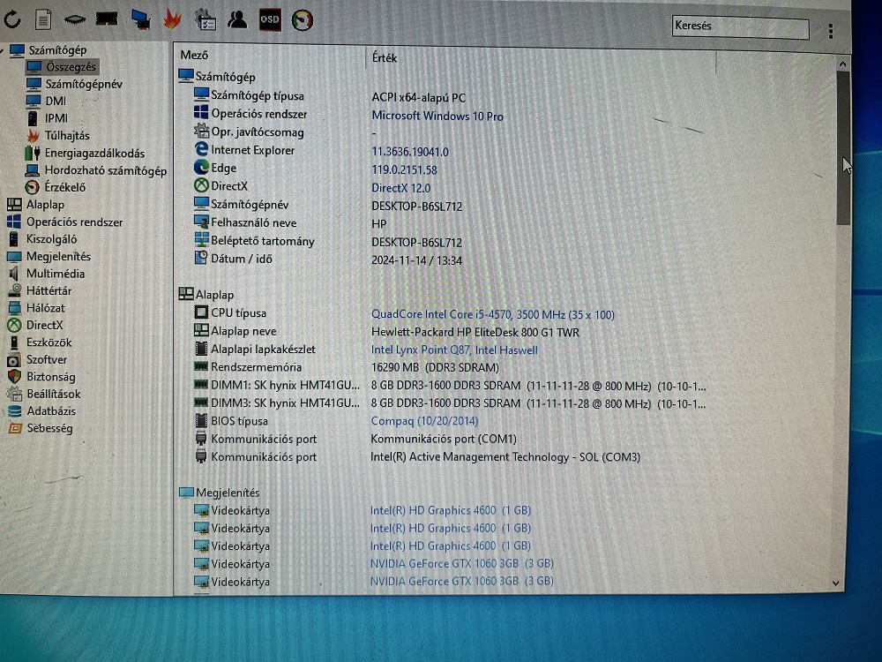
Task: Click the scrollbar up arrow
Action: coord(842,64)
